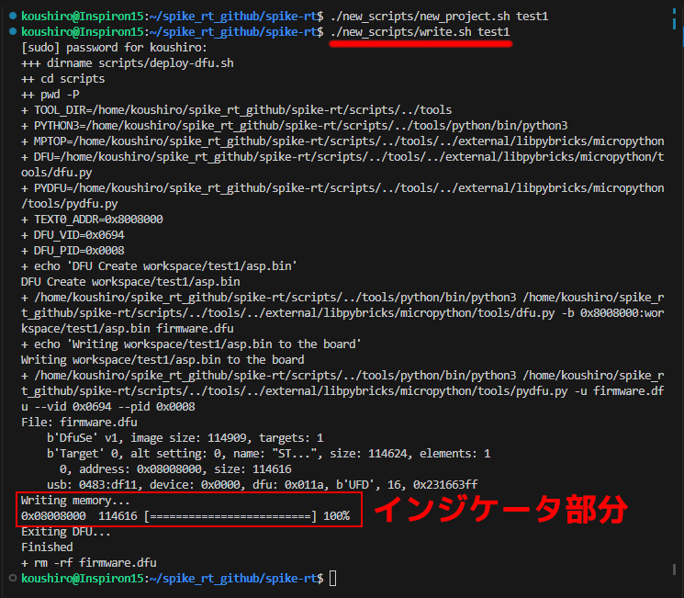684x598 pixels.
Task: Click the 'u --vid 0x0694 --pid 0x0008' line
Action: point(108,407)
